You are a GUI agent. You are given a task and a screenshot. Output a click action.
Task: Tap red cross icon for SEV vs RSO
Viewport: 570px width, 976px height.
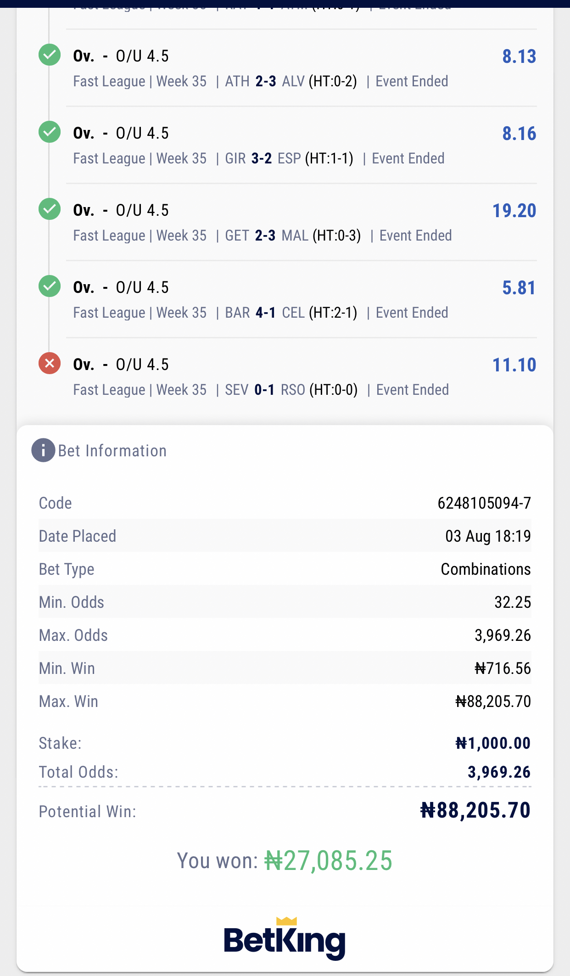(x=50, y=364)
